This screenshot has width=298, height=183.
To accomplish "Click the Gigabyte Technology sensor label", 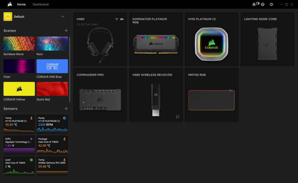I will 18,142.
